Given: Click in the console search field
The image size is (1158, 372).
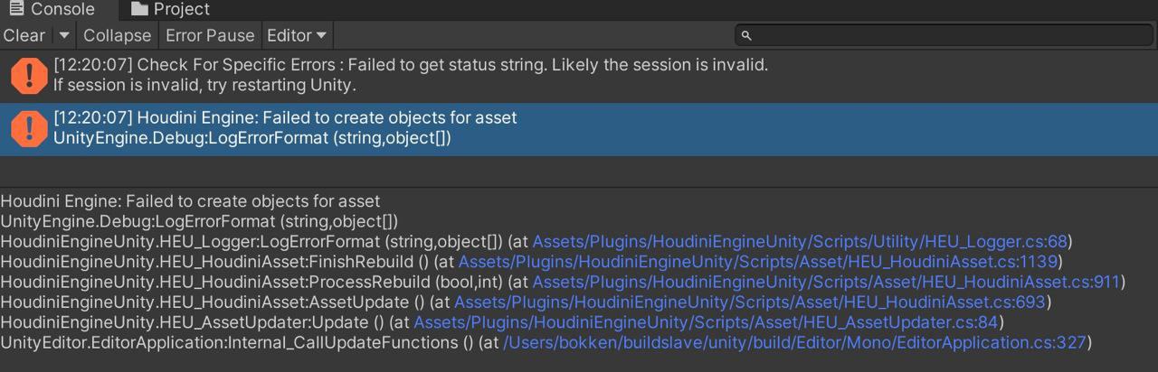Looking at the screenshot, I should pyautogui.click(x=945, y=35).
